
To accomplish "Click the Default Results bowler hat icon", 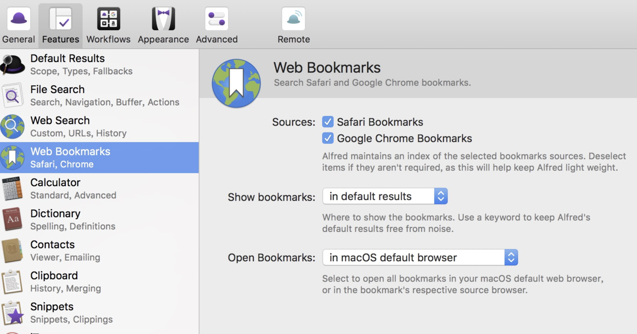I will (x=12, y=65).
